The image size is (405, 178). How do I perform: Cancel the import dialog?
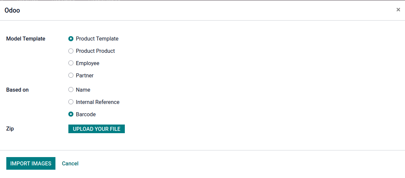70,163
